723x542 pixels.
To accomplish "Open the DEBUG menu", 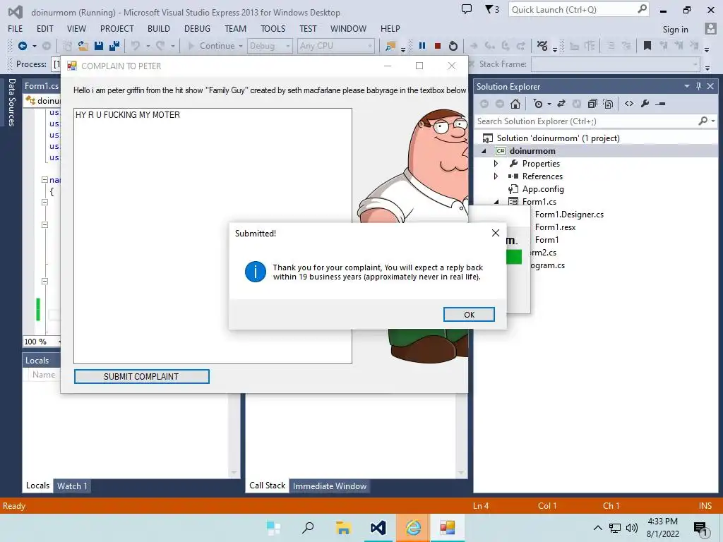I will click(x=197, y=28).
